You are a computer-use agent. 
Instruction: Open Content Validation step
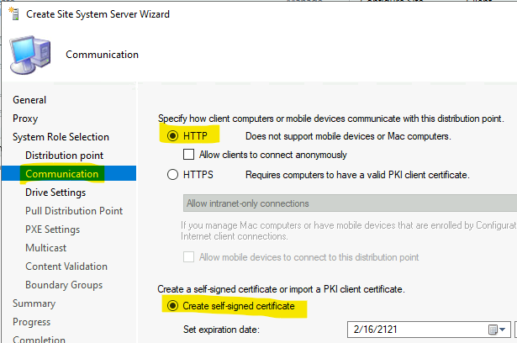[x=66, y=266]
